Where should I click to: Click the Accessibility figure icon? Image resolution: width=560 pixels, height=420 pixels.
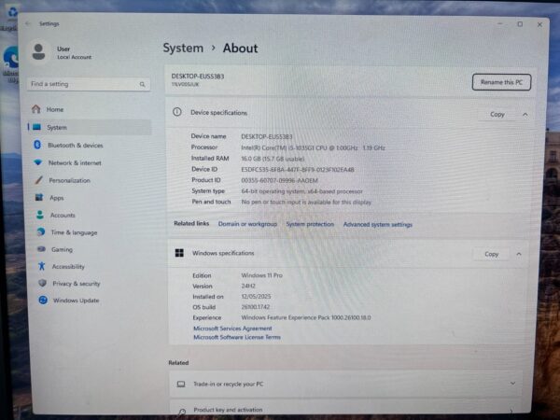pos(42,266)
